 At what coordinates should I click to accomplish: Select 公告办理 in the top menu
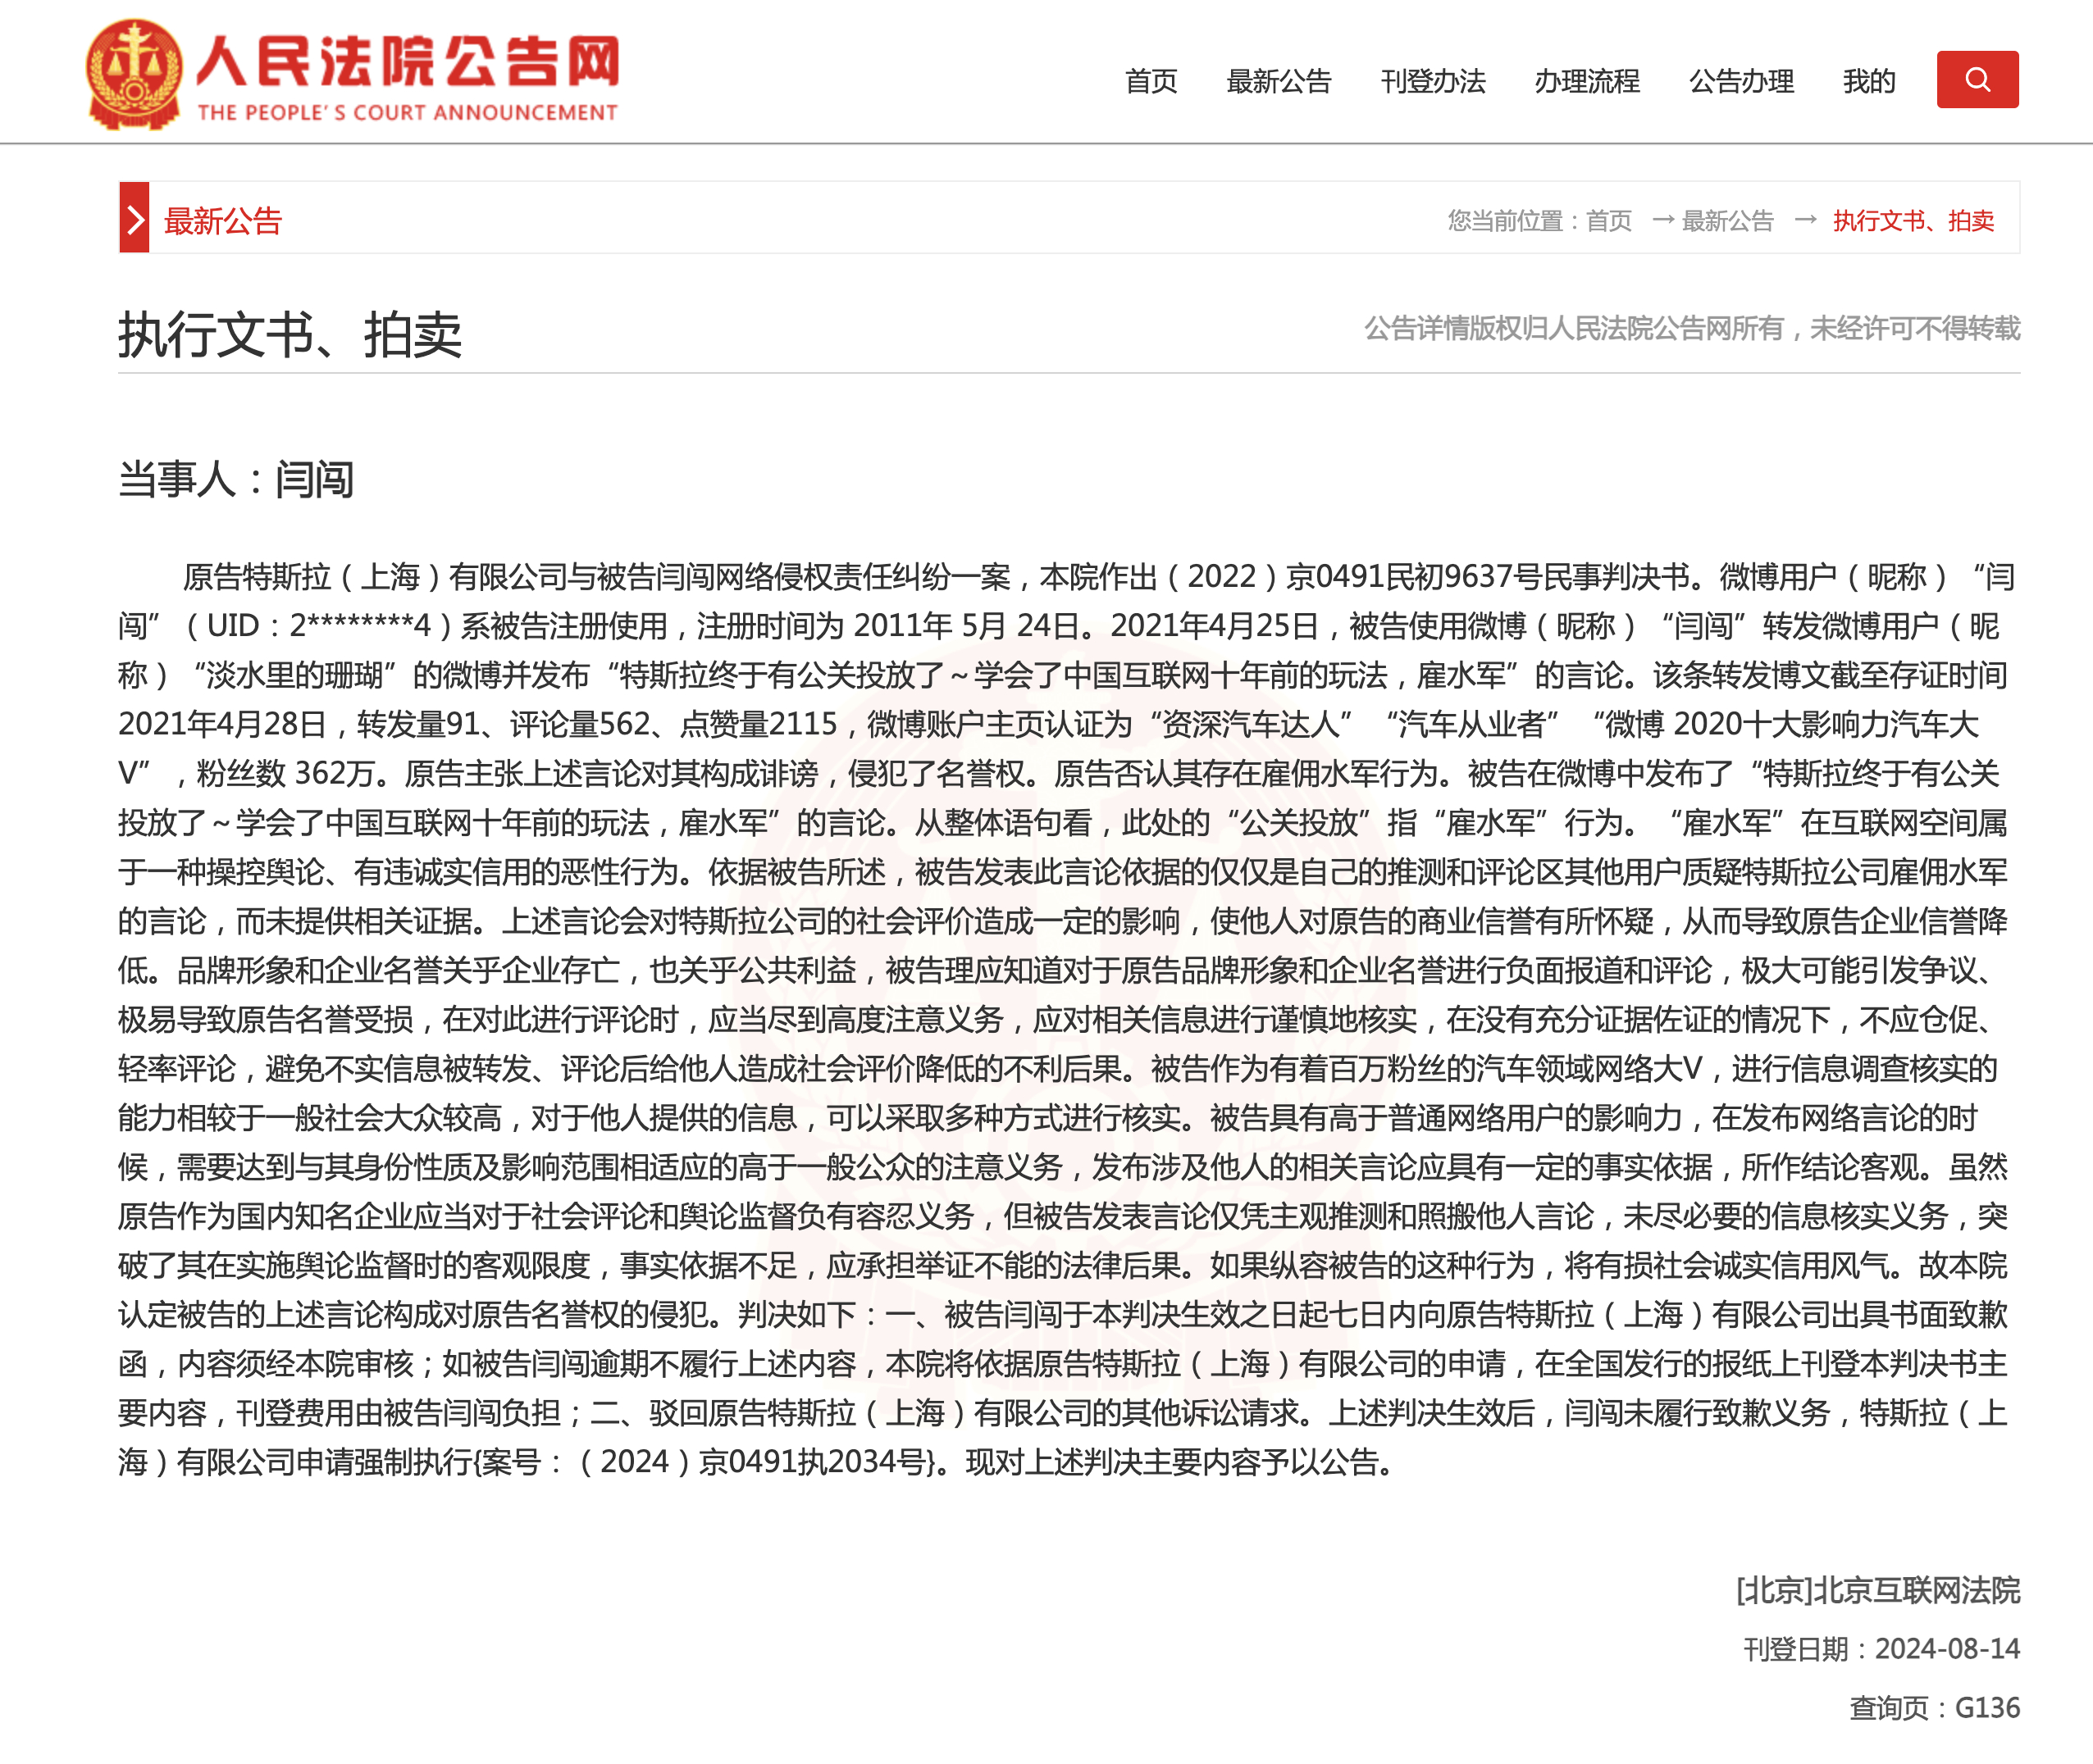tap(1741, 81)
